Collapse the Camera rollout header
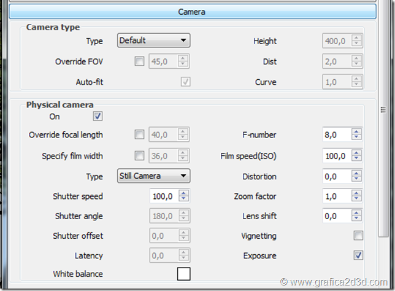 (x=192, y=12)
